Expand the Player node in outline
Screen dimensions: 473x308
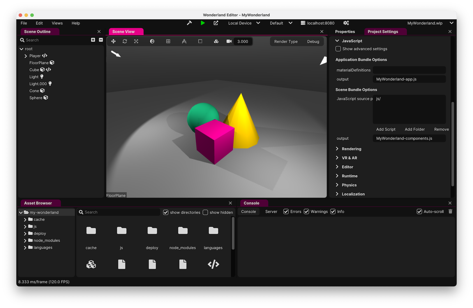pos(26,56)
